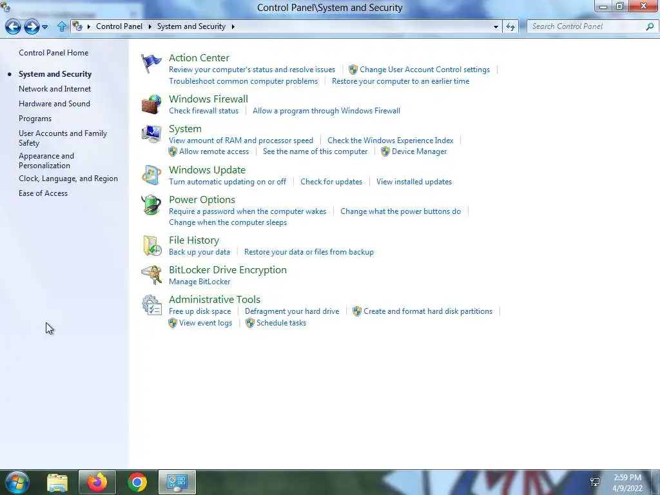The height and width of the screenshot is (495, 660).
Task: Click the Control Panel breadcrumb
Action: 119,26
